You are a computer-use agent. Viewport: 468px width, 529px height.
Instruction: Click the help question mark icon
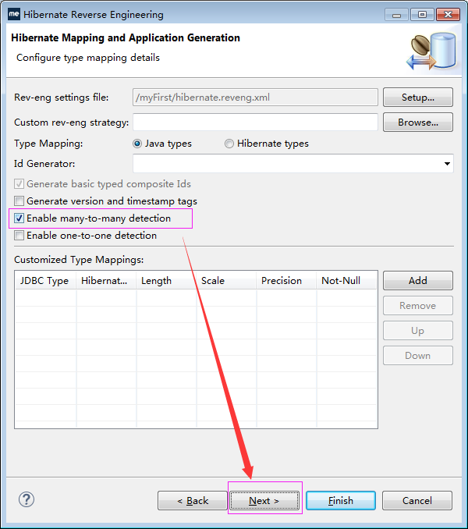[x=27, y=499]
